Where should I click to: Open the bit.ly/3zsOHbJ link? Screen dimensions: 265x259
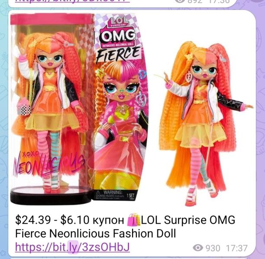click(x=72, y=247)
